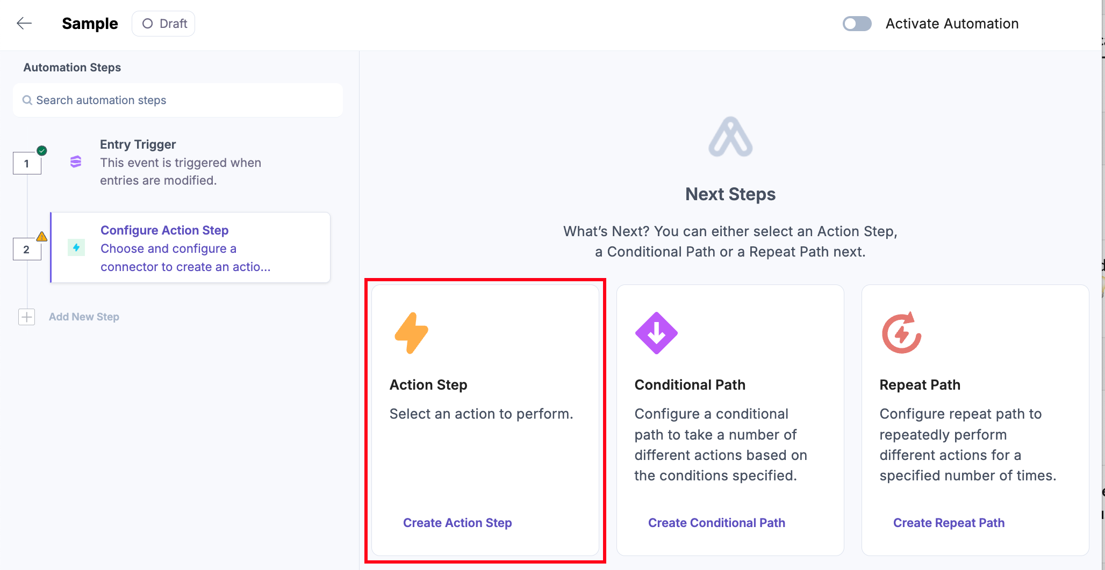Click the warning triangle on step 2
This screenshot has height=570, width=1105.
pos(42,237)
